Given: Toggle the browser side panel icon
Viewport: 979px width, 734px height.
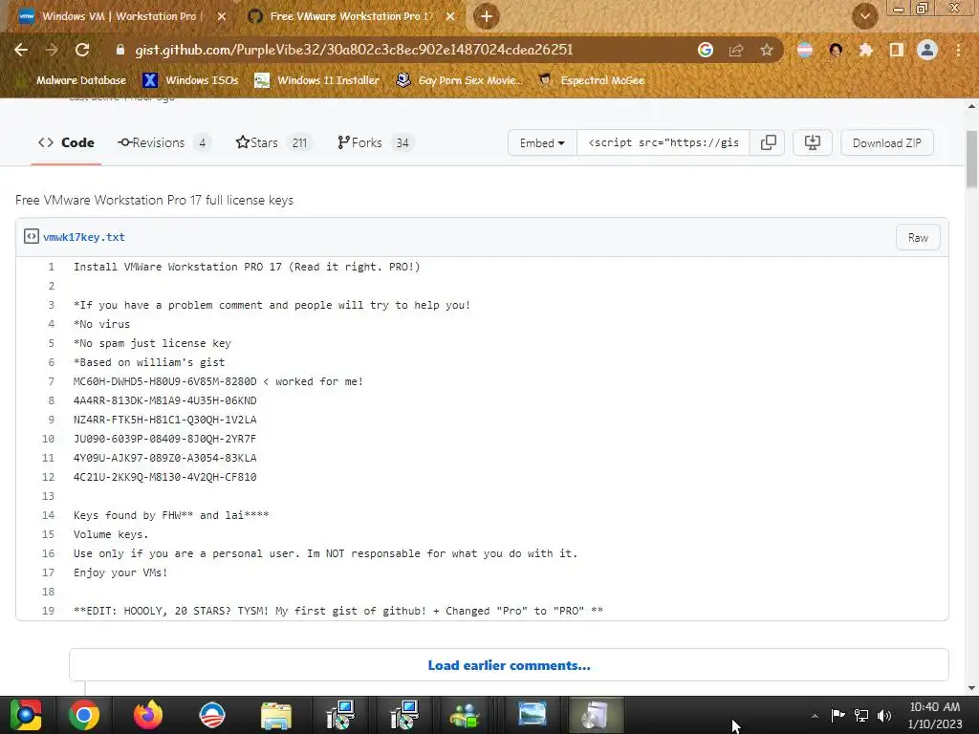Looking at the screenshot, I should click(x=897, y=50).
